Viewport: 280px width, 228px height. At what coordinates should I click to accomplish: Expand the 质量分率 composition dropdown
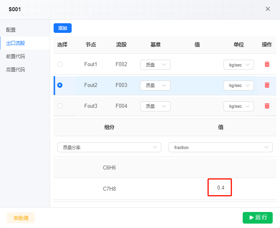[109, 147]
